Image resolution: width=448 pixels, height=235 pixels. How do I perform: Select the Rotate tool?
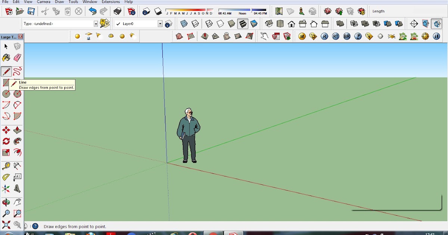[6, 141]
